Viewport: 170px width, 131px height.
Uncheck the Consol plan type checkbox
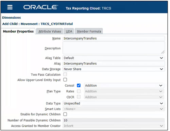(79, 85)
